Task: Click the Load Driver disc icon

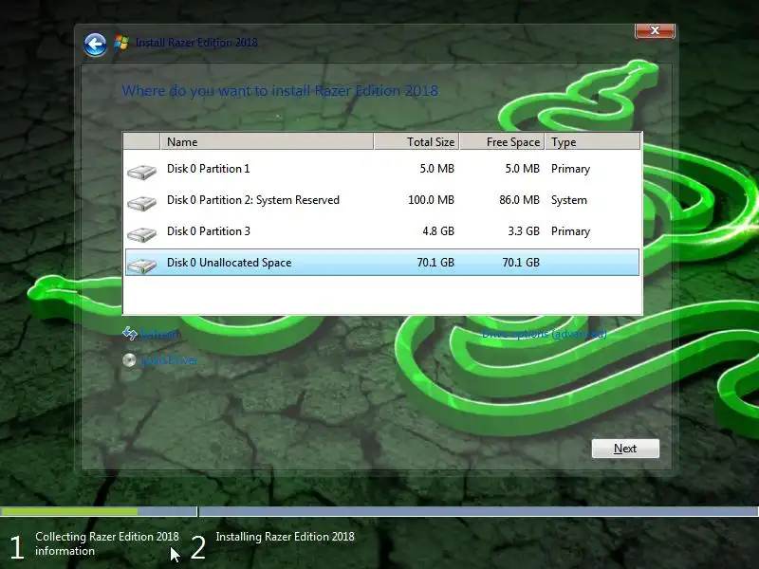Action: tap(129, 360)
